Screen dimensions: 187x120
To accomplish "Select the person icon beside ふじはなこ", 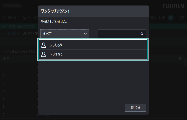I will (44, 54).
